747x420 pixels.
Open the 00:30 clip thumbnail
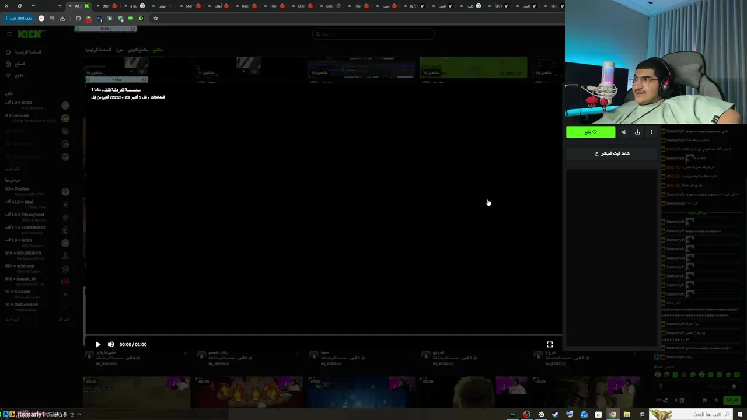(x=249, y=392)
